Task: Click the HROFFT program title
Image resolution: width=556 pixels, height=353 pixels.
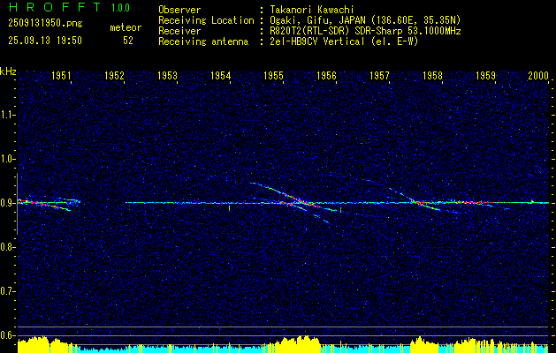Action: 55,7
